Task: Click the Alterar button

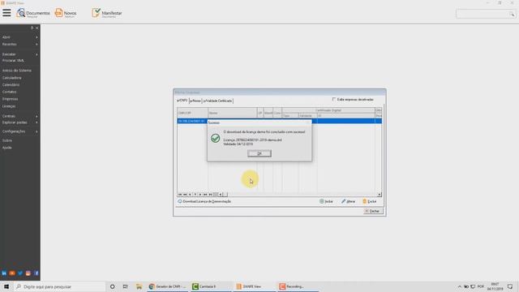Action: coord(348,201)
